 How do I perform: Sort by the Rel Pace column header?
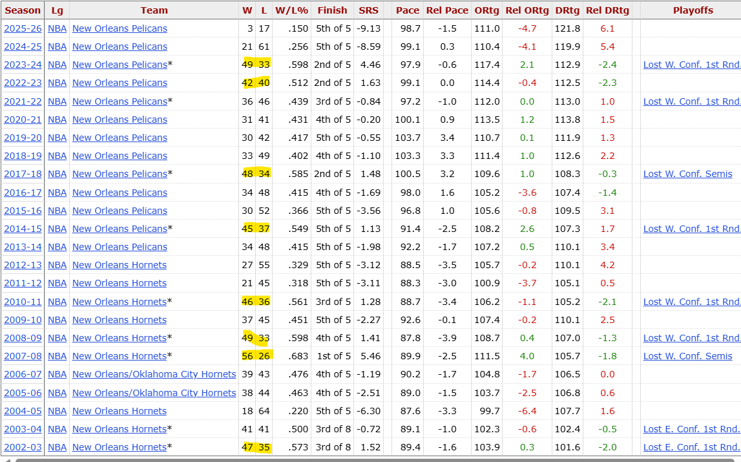[x=447, y=10]
